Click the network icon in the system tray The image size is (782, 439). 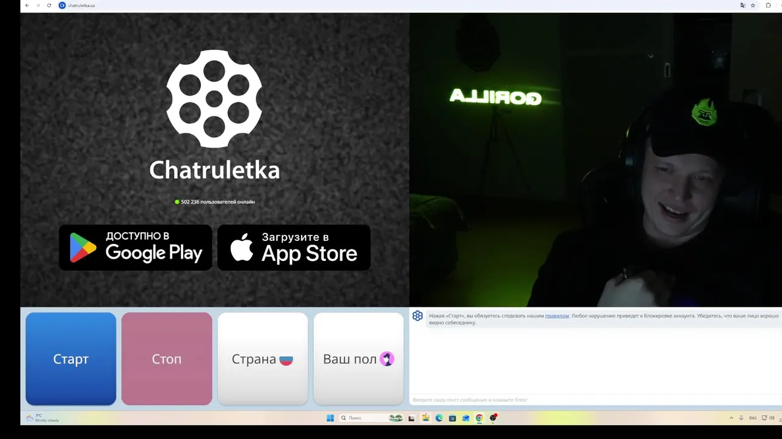764,418
